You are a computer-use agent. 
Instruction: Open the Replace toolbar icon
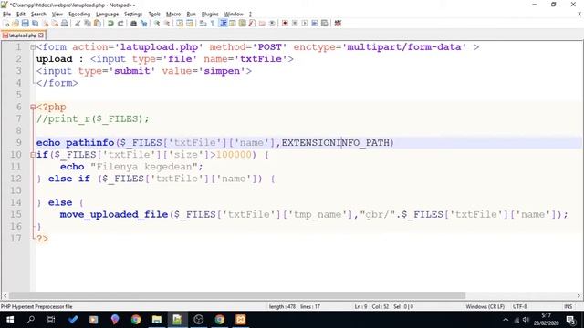pos(143,23)
